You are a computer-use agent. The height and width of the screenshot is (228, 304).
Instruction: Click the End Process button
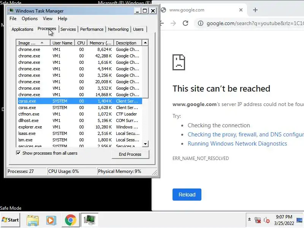(x=130, y=154)
